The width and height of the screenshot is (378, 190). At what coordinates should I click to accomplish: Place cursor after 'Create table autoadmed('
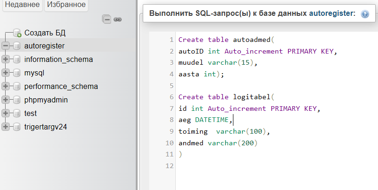pos(275,40)
